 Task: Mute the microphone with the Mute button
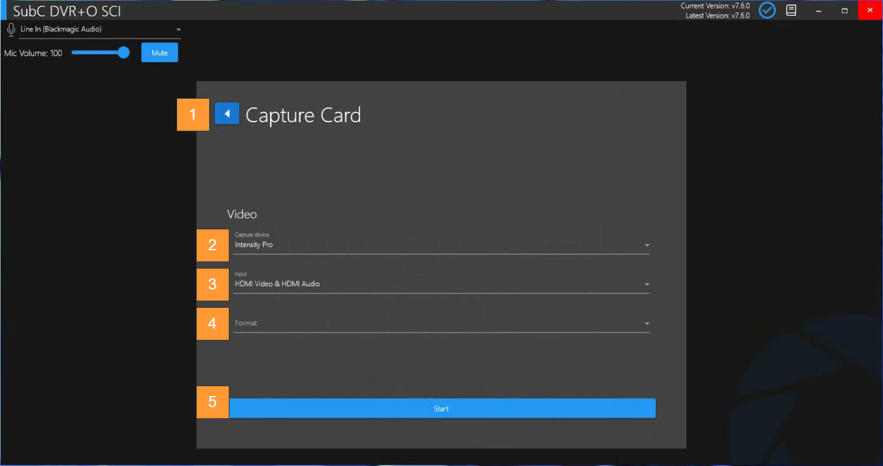click(159, 53)
